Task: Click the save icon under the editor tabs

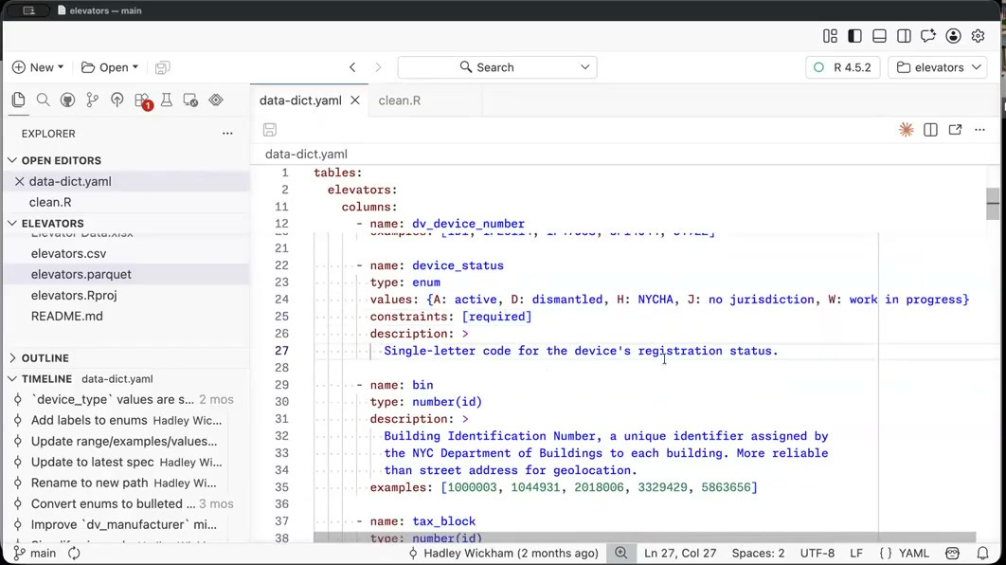Action: click(x=269, y=130)
